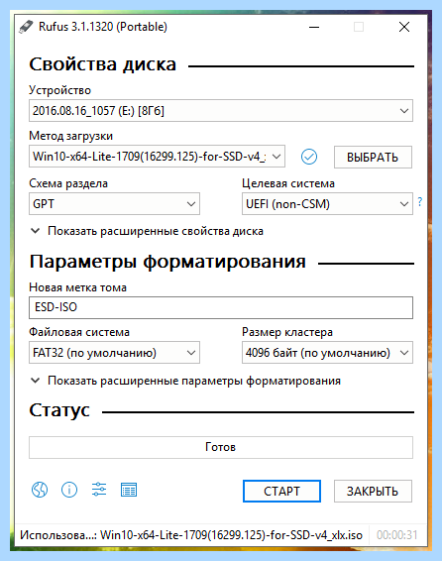Open the Целевая система UEFI dropdown
The height and width of the screenshot is (561, 442).
[327, 204]
